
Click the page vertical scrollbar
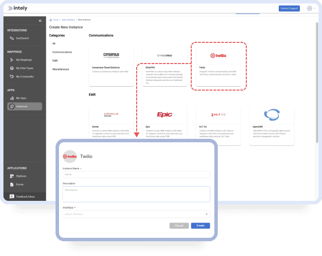pyautogui.click(x=317, y=82)
